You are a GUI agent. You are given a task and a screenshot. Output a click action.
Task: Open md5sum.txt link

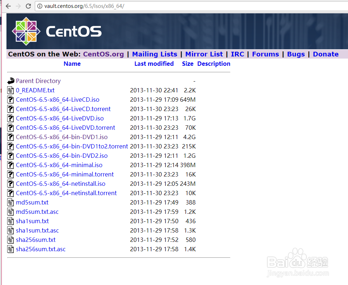[x=32, y=202]
